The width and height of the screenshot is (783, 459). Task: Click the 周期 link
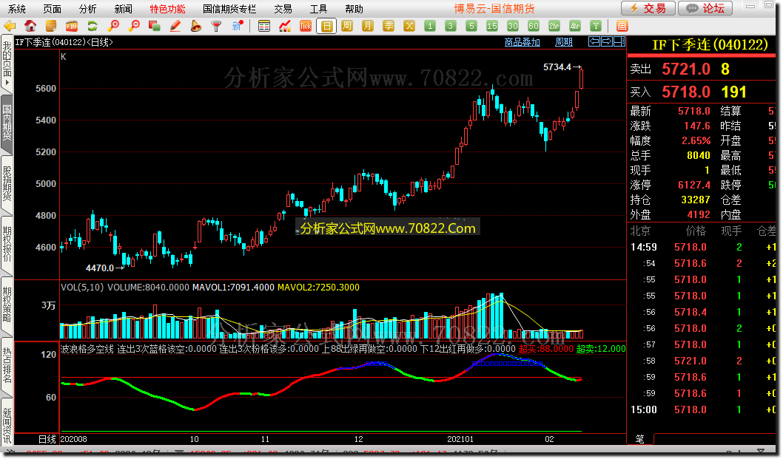[x=564, y=42]
